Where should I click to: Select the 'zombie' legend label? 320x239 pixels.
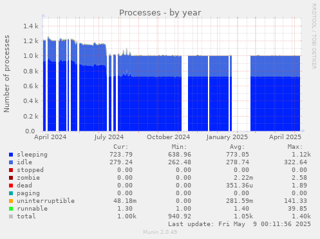point(28,178)
